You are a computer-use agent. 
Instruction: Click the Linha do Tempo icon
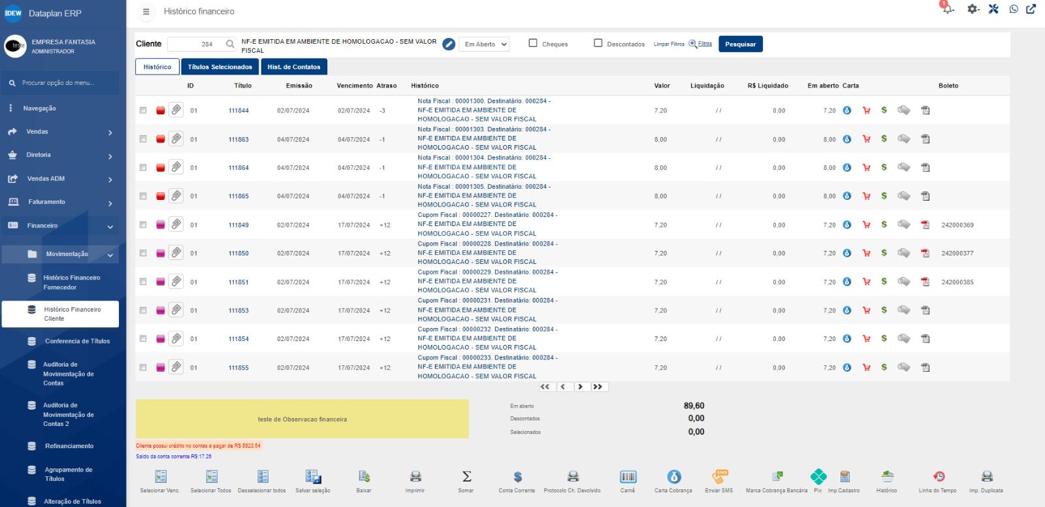point(938,477)
